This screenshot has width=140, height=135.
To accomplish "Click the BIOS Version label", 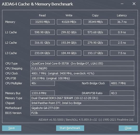I will coord(13,113).
